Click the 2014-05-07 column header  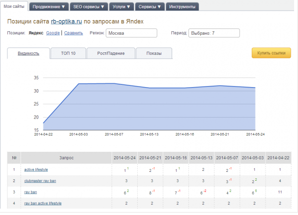(x=227, y=158)
